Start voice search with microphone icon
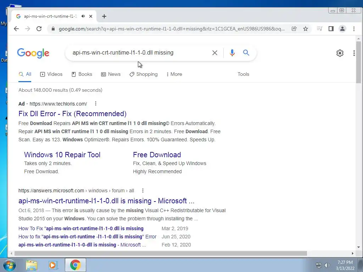Viewport: 363px width, 272px height. (232, 53)
